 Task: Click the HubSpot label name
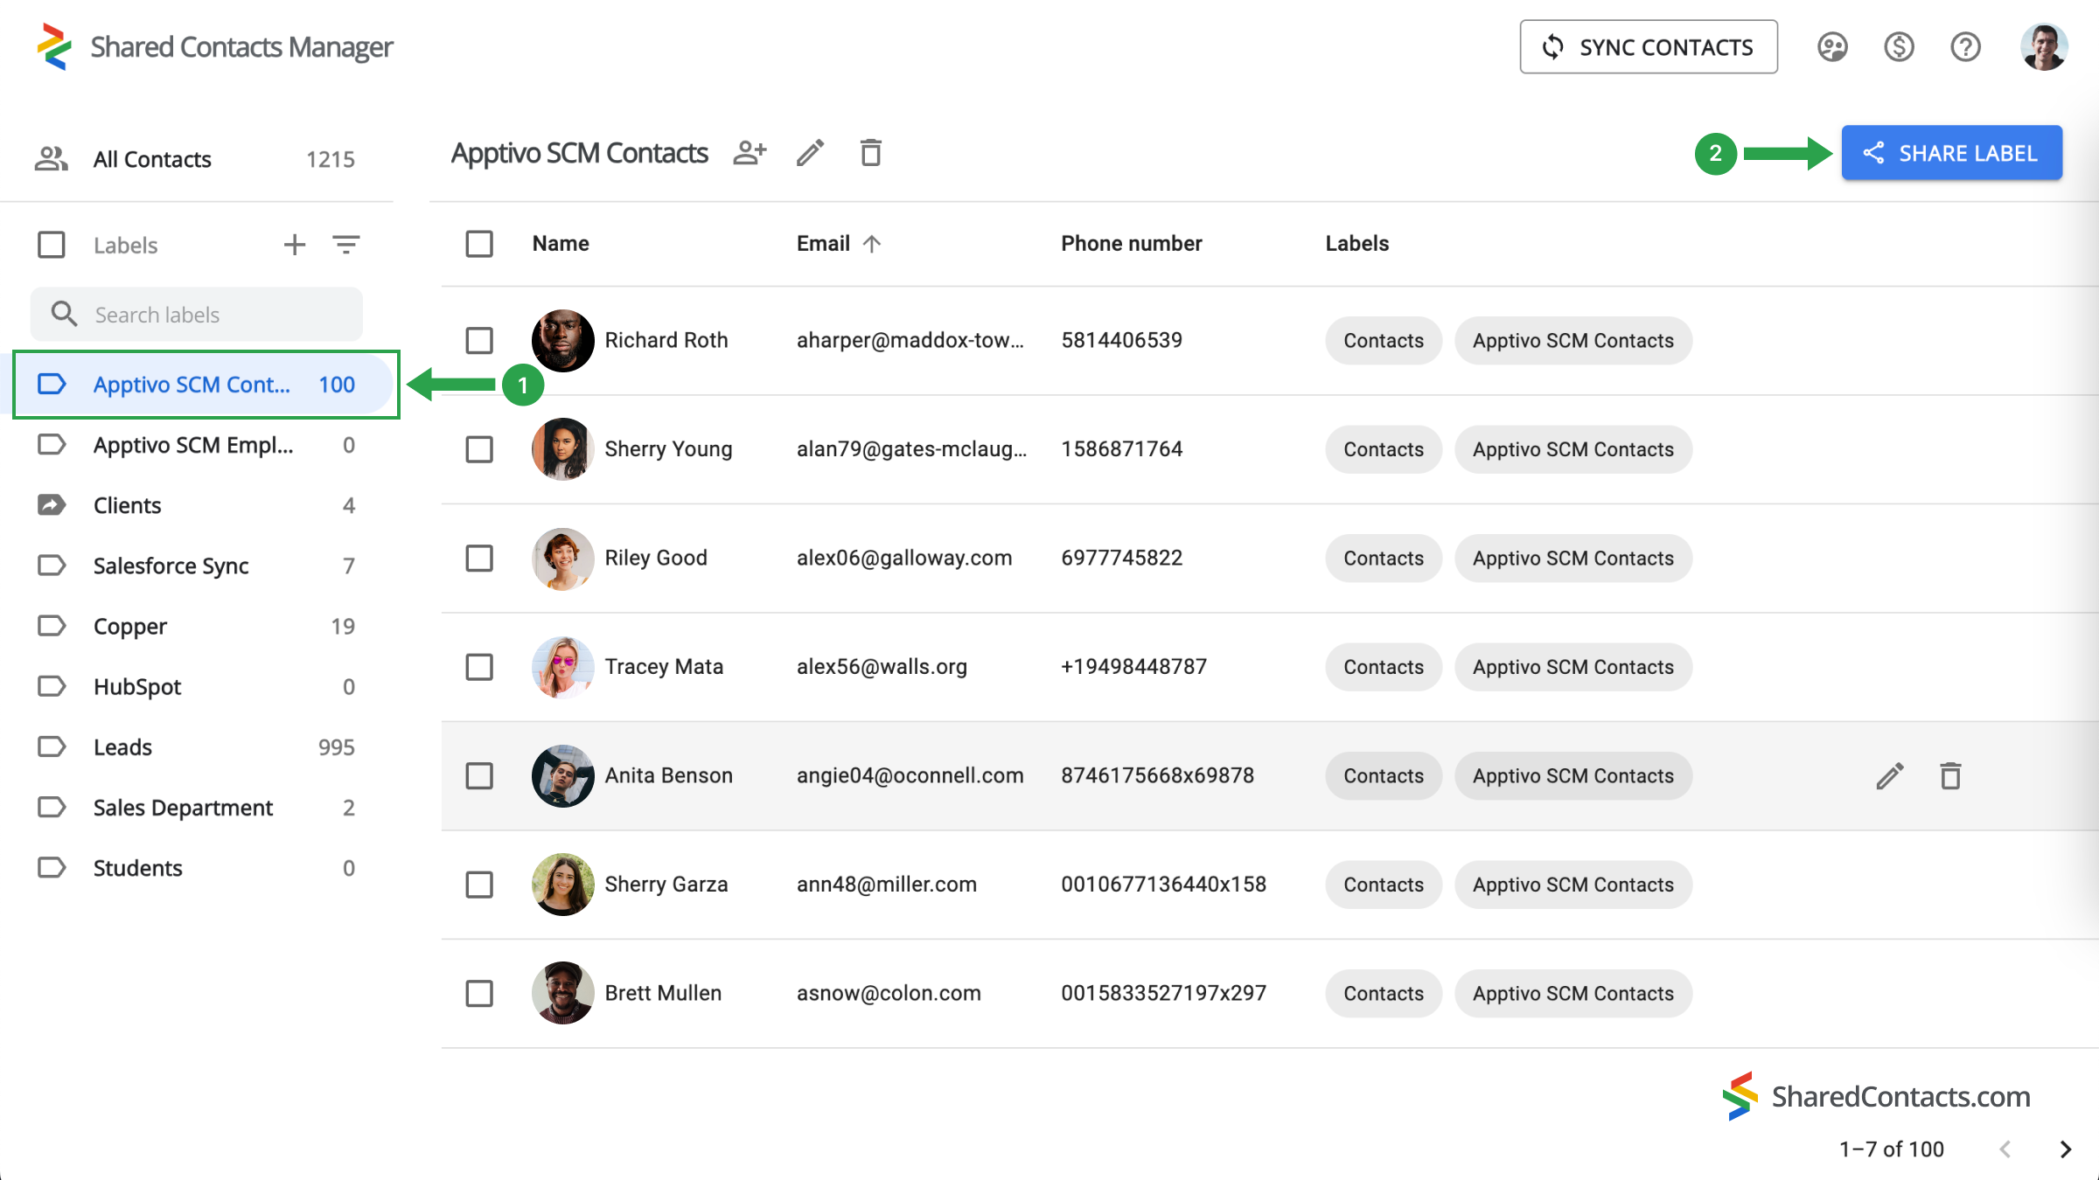(137, 686)
